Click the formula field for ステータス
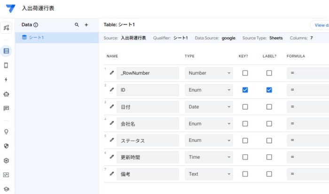Image resolution: width=329 pixels, height=194 pixels. pos(308,140)
